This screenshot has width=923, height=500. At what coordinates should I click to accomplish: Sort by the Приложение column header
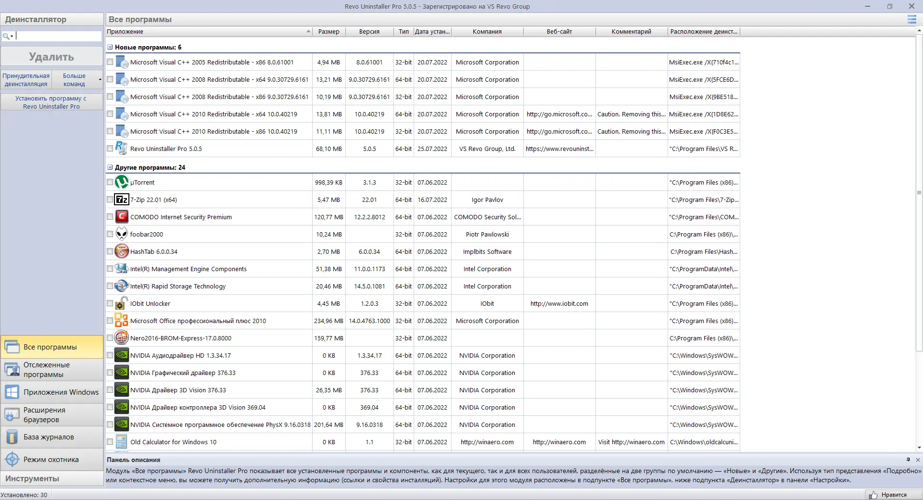209,31
